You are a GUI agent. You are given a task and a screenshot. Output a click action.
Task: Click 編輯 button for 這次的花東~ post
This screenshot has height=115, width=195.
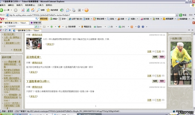(155, 57)
